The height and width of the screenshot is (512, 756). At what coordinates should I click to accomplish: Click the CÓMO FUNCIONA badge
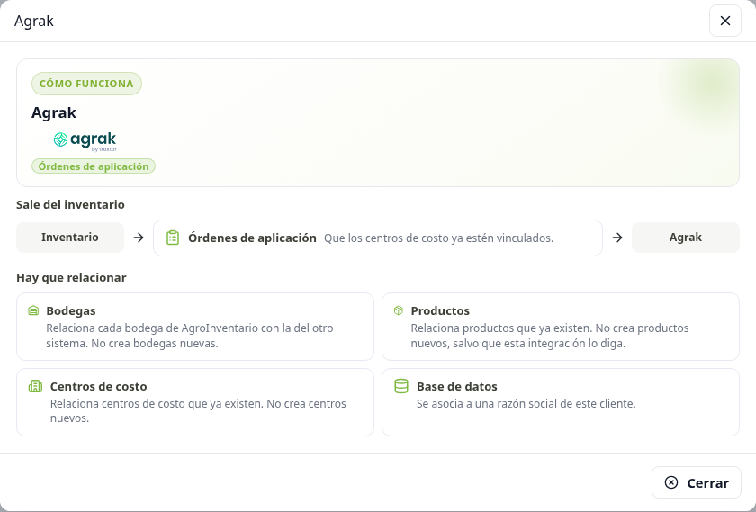(86, 84)
